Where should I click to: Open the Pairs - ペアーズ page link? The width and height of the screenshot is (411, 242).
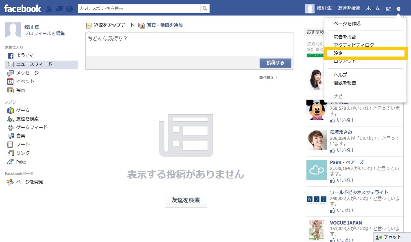[x=347, y=162]
